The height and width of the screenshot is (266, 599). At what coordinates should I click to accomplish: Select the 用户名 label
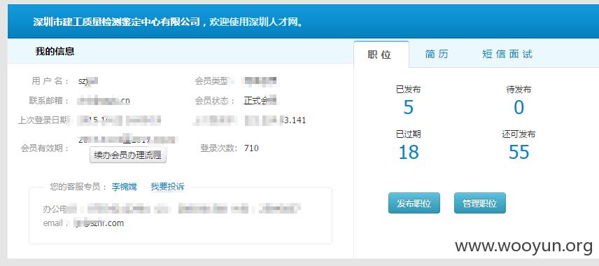pyautogui.click(x=50, y=81)
